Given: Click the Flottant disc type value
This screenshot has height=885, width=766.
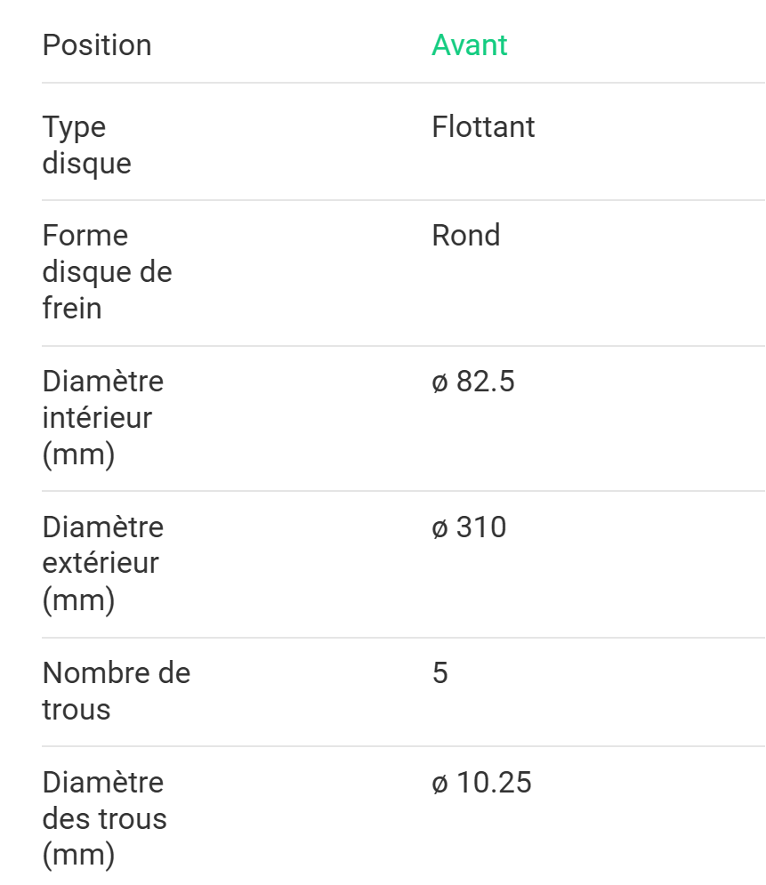Looking at the screenshot, I should (x=483, y=127).
